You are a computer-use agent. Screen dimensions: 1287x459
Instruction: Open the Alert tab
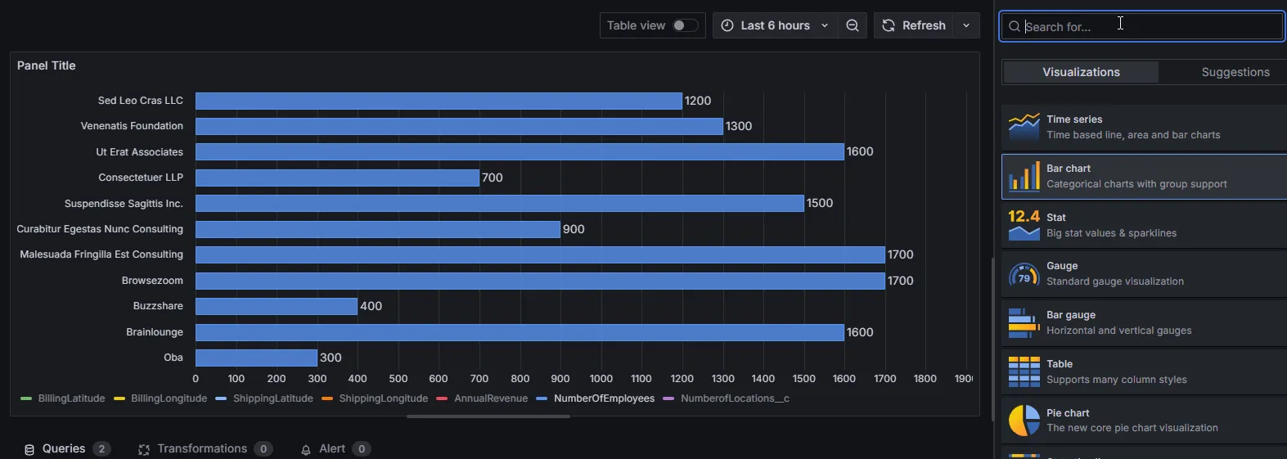331,449
